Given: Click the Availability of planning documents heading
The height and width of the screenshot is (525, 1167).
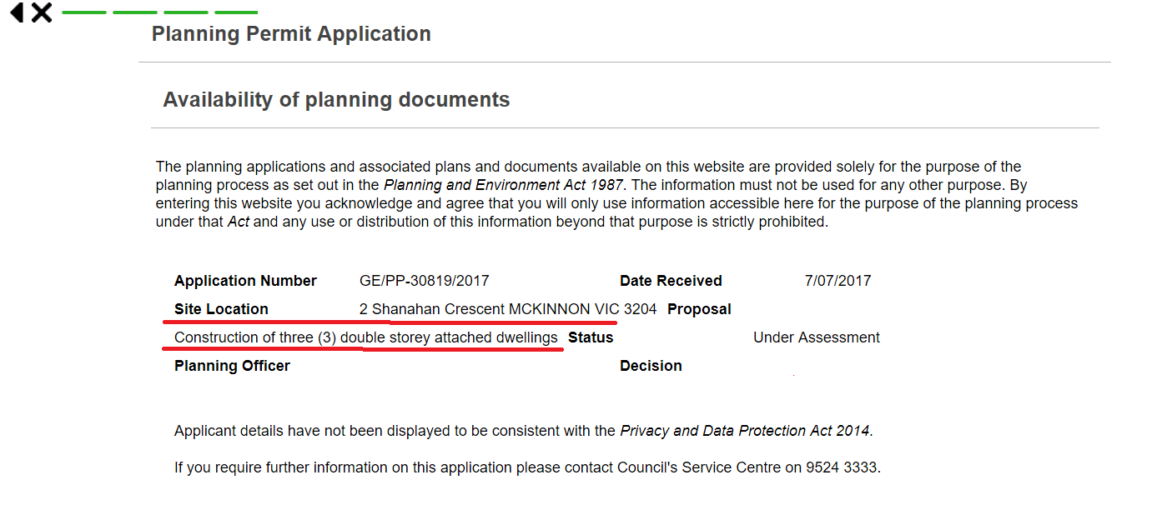Looking at the screenshot, I should (x=336, y=100).
